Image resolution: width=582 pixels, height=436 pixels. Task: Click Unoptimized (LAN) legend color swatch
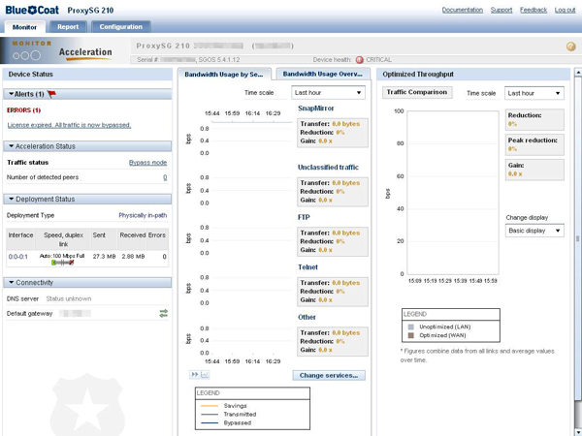point(411,327)
